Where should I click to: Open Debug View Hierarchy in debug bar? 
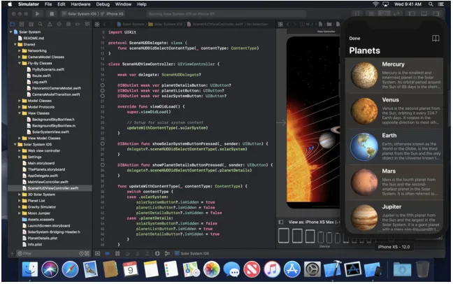coord(157,253)
